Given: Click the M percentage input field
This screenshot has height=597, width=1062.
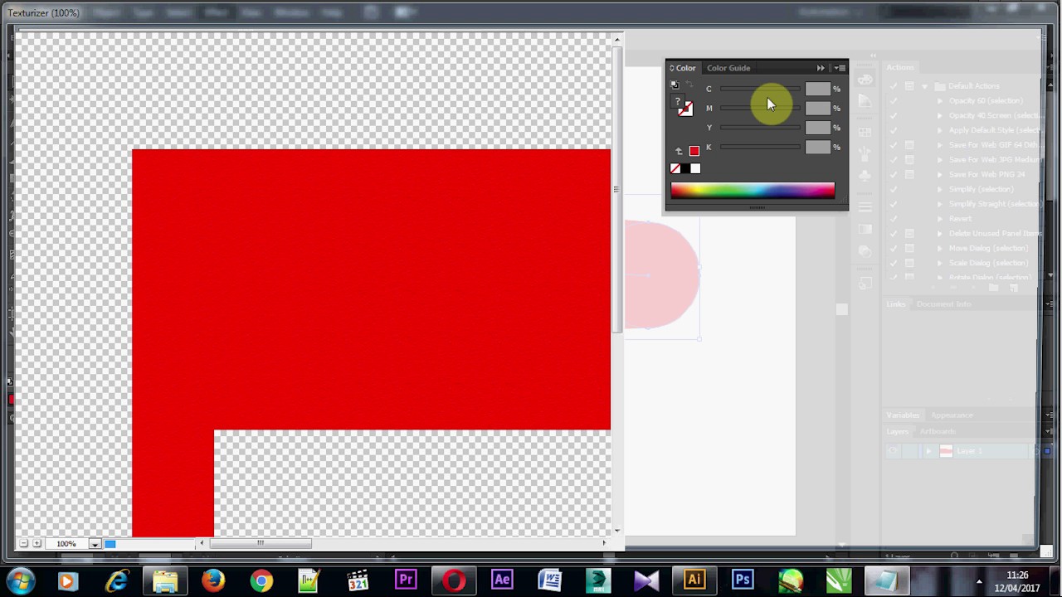Looking at the screenshot, I should [x=817, y=109].
